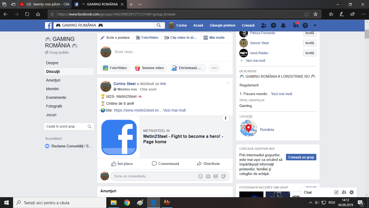
Task: Open Edge favorites hub icon
Action: tap(331, 14)
